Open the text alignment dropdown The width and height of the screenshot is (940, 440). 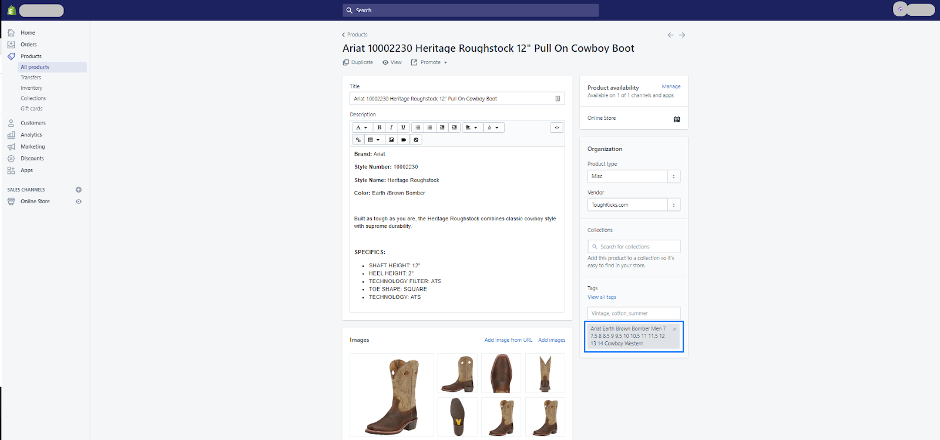click(472, 127)
